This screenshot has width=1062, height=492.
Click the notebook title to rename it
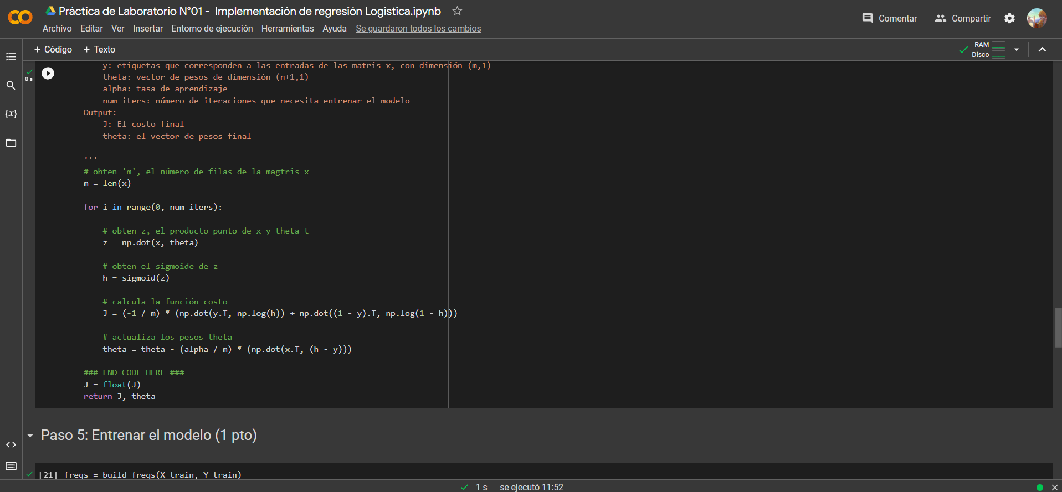coord(250,11)
